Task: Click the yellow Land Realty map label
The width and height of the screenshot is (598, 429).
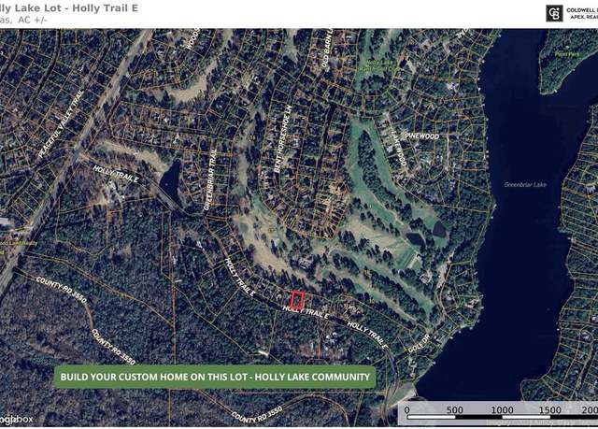Action: pyautogui.click(x=19, y=243)
